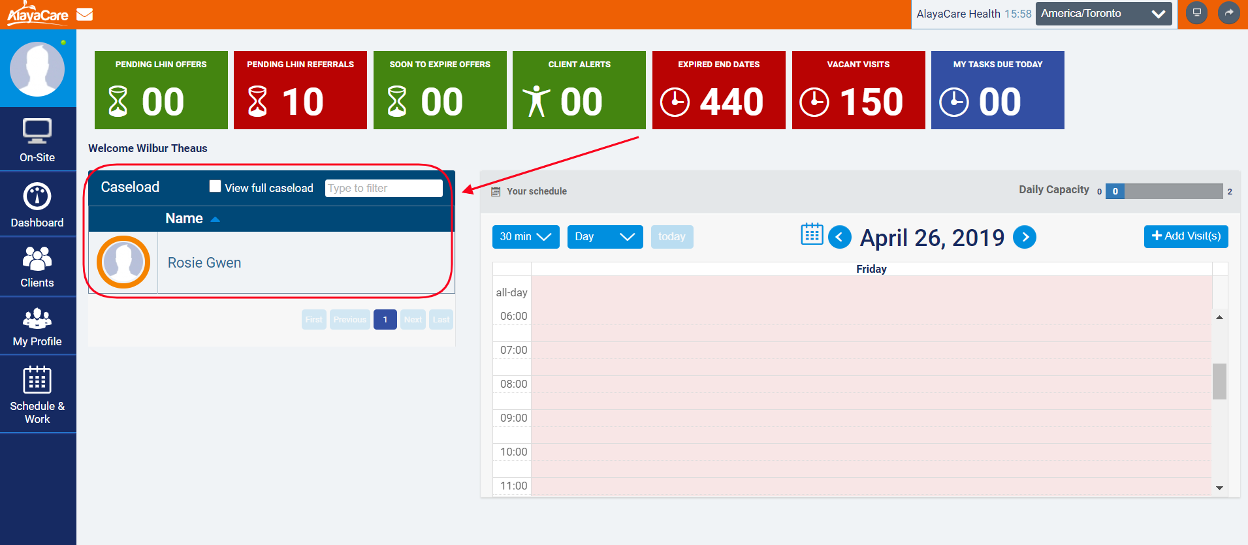Click the Daily Capacity progress bar
Viewport: 1248px width, 545px height.
click(1163, 191)
